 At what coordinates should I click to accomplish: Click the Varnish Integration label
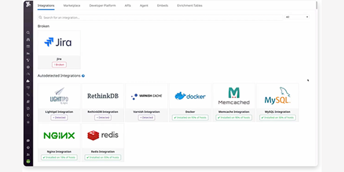click(x=147, y=112)
